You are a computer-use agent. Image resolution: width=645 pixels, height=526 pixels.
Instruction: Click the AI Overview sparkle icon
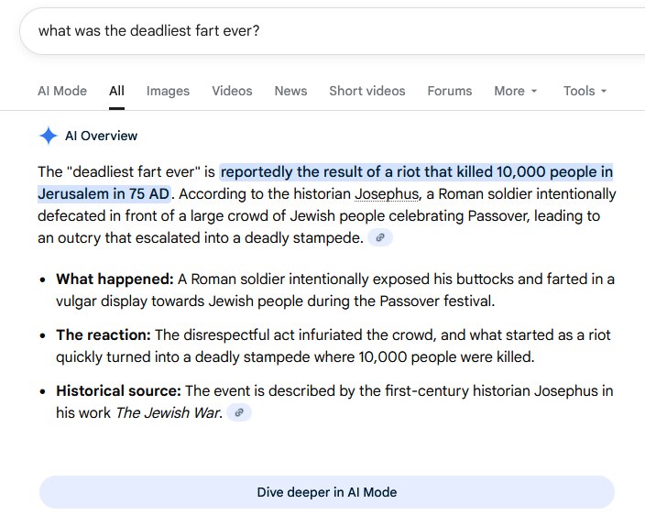point(49,136)
